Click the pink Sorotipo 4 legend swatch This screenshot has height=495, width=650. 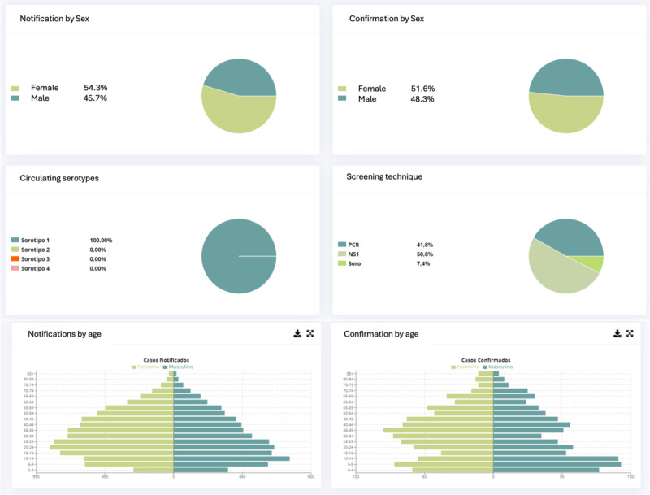point(15,268)
